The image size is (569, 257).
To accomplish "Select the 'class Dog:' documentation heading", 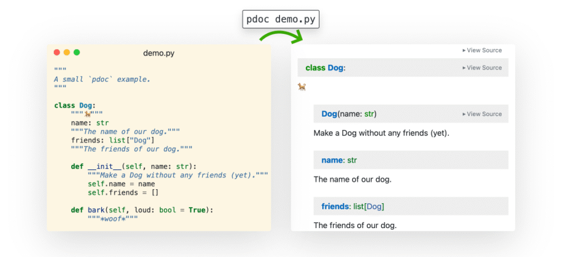I will point(325,68).
